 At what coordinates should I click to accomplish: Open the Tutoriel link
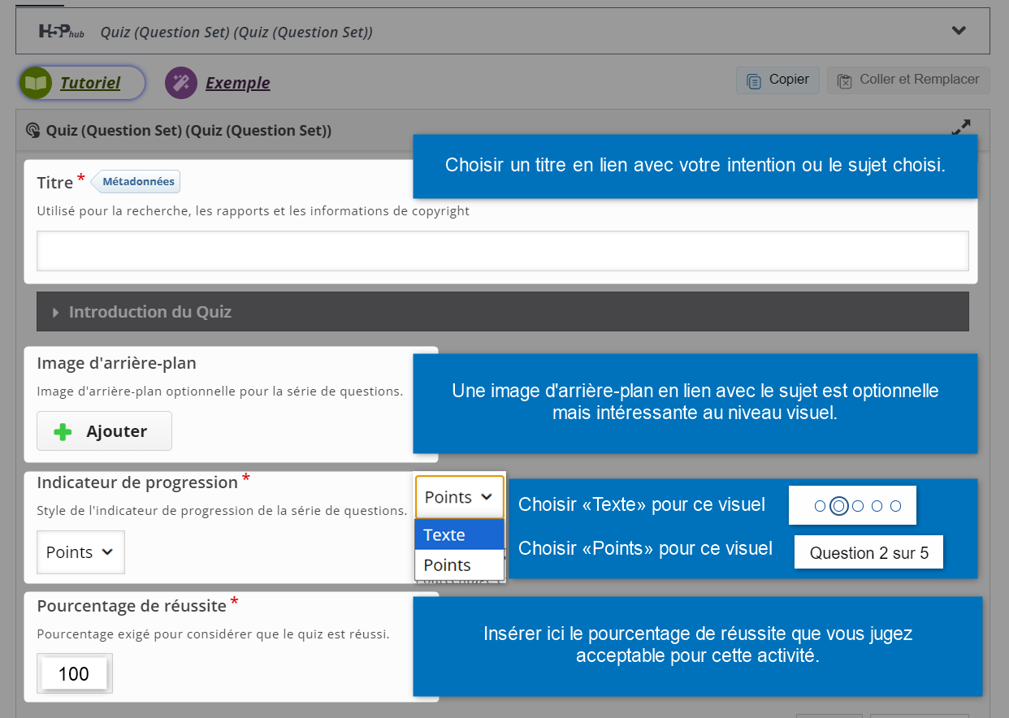[x=89, y=83]
